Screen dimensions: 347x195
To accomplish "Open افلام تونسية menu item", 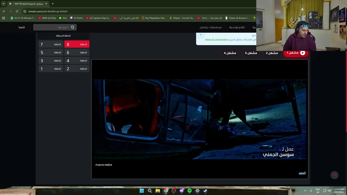I will coord(237,27).
